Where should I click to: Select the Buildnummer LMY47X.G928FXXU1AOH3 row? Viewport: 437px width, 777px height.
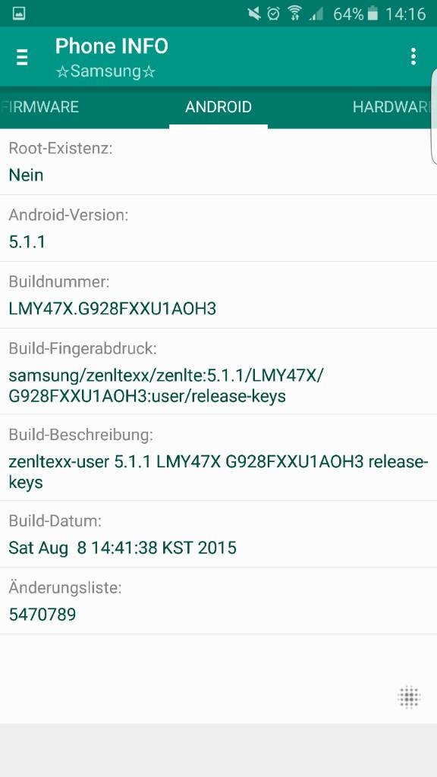point(218,295)
